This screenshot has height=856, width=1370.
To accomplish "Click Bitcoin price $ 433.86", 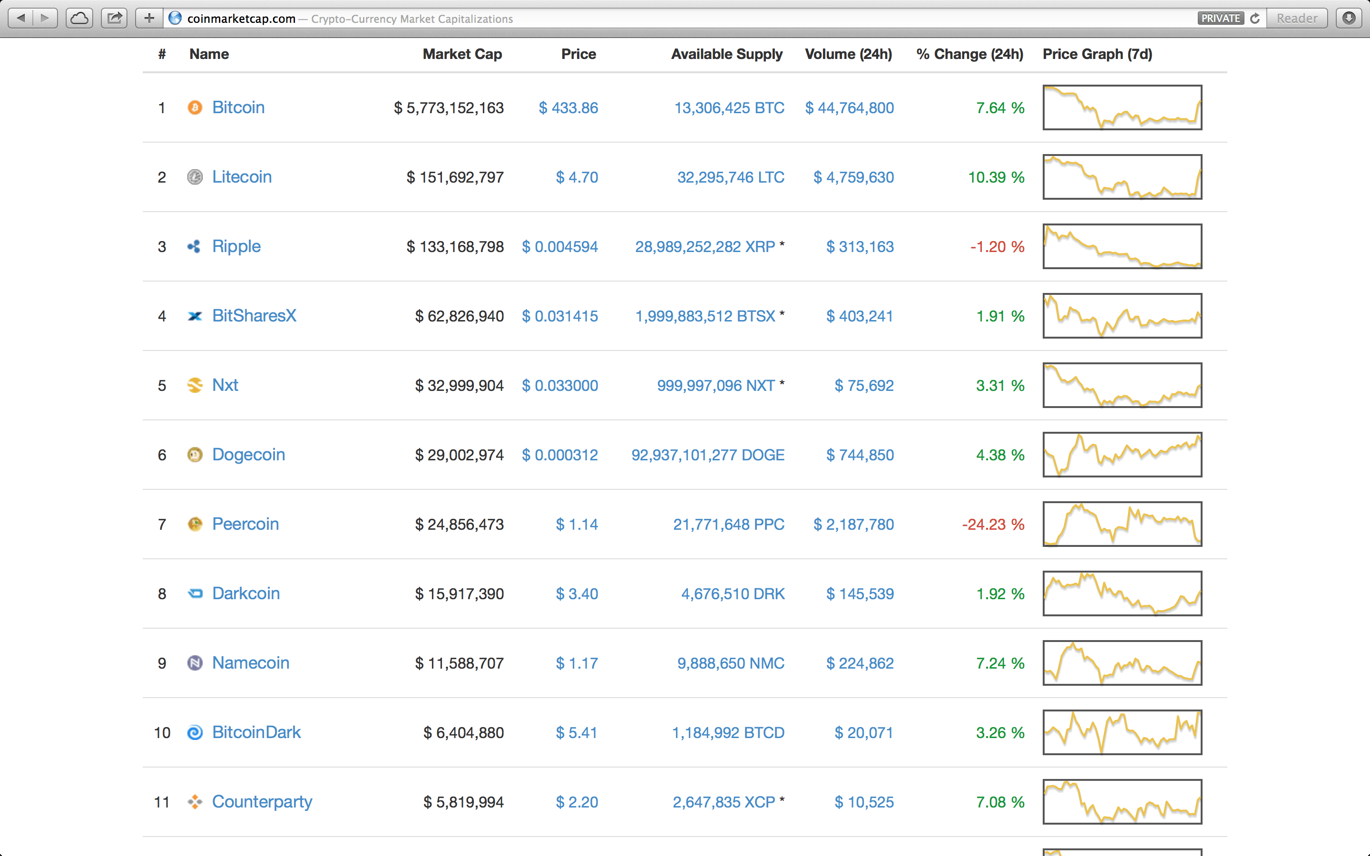I will tap(568, 107).
